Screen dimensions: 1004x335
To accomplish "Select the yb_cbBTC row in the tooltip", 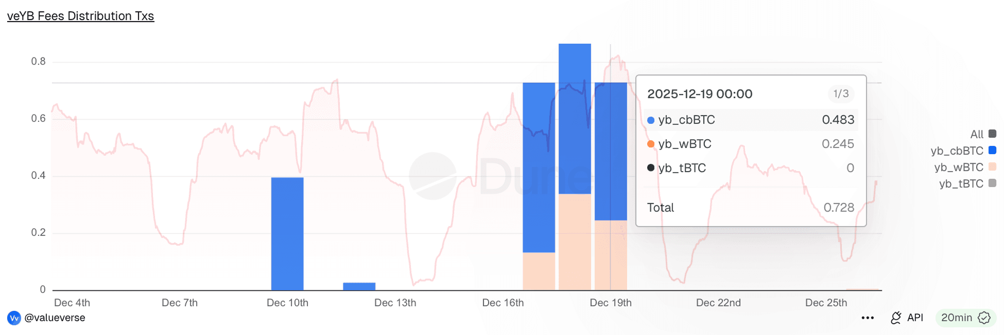I will pyautogui.click(x=750, y=120).
